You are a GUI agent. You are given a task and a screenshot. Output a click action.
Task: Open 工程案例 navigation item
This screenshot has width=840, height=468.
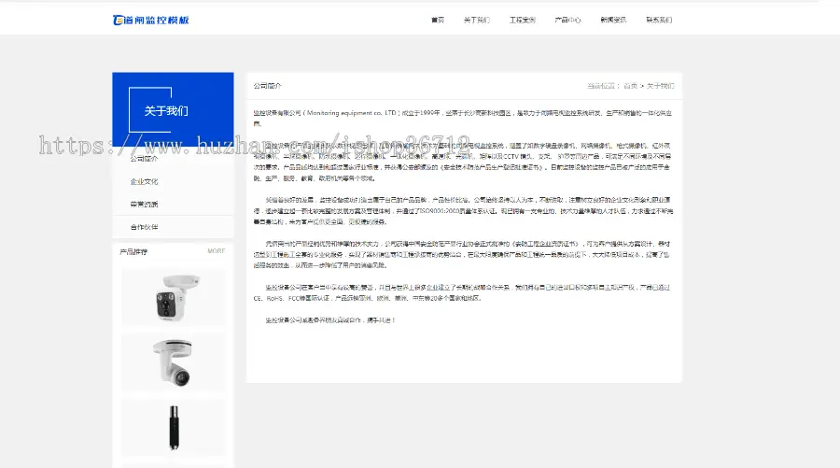523,21
